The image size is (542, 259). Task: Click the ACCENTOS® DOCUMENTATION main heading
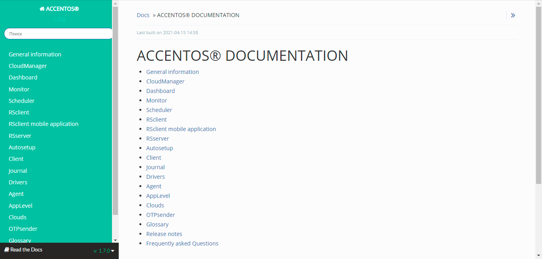[242, 56]
